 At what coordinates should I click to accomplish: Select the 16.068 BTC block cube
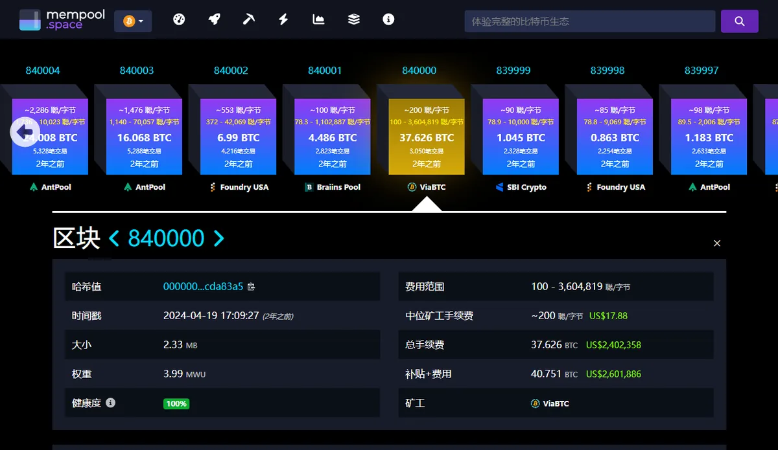pos(144,137)
